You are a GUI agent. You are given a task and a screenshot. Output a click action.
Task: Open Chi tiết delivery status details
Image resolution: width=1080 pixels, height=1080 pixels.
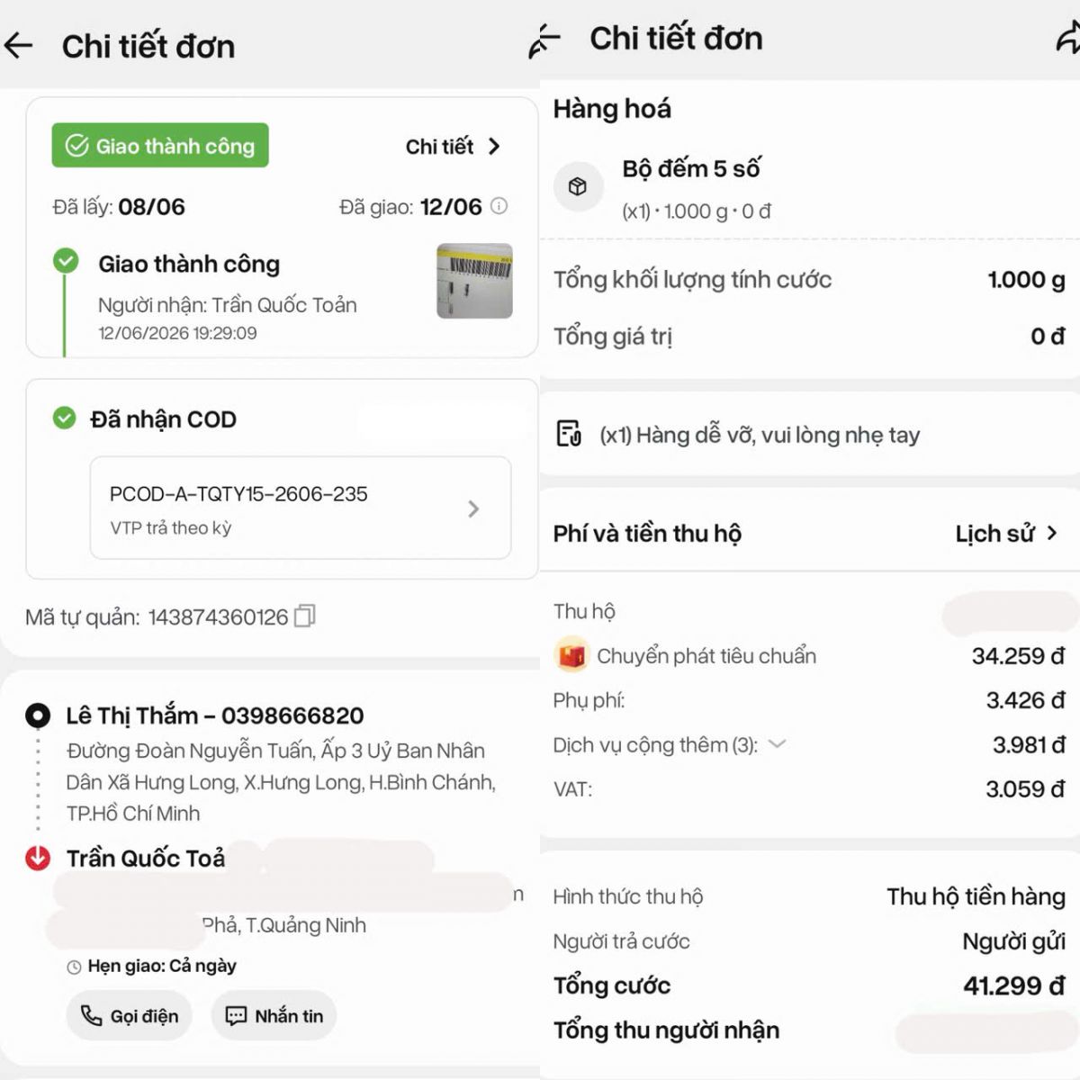pos(453,147)
